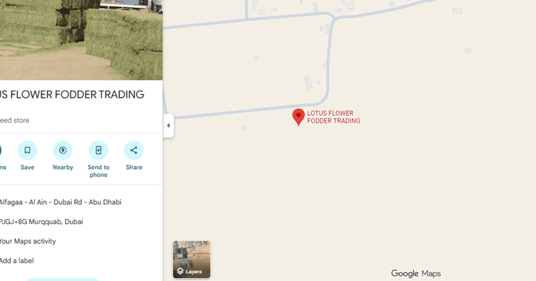536x281 pixels.
Task: Select the red map pin marker
Action: (x=299, y=117)
